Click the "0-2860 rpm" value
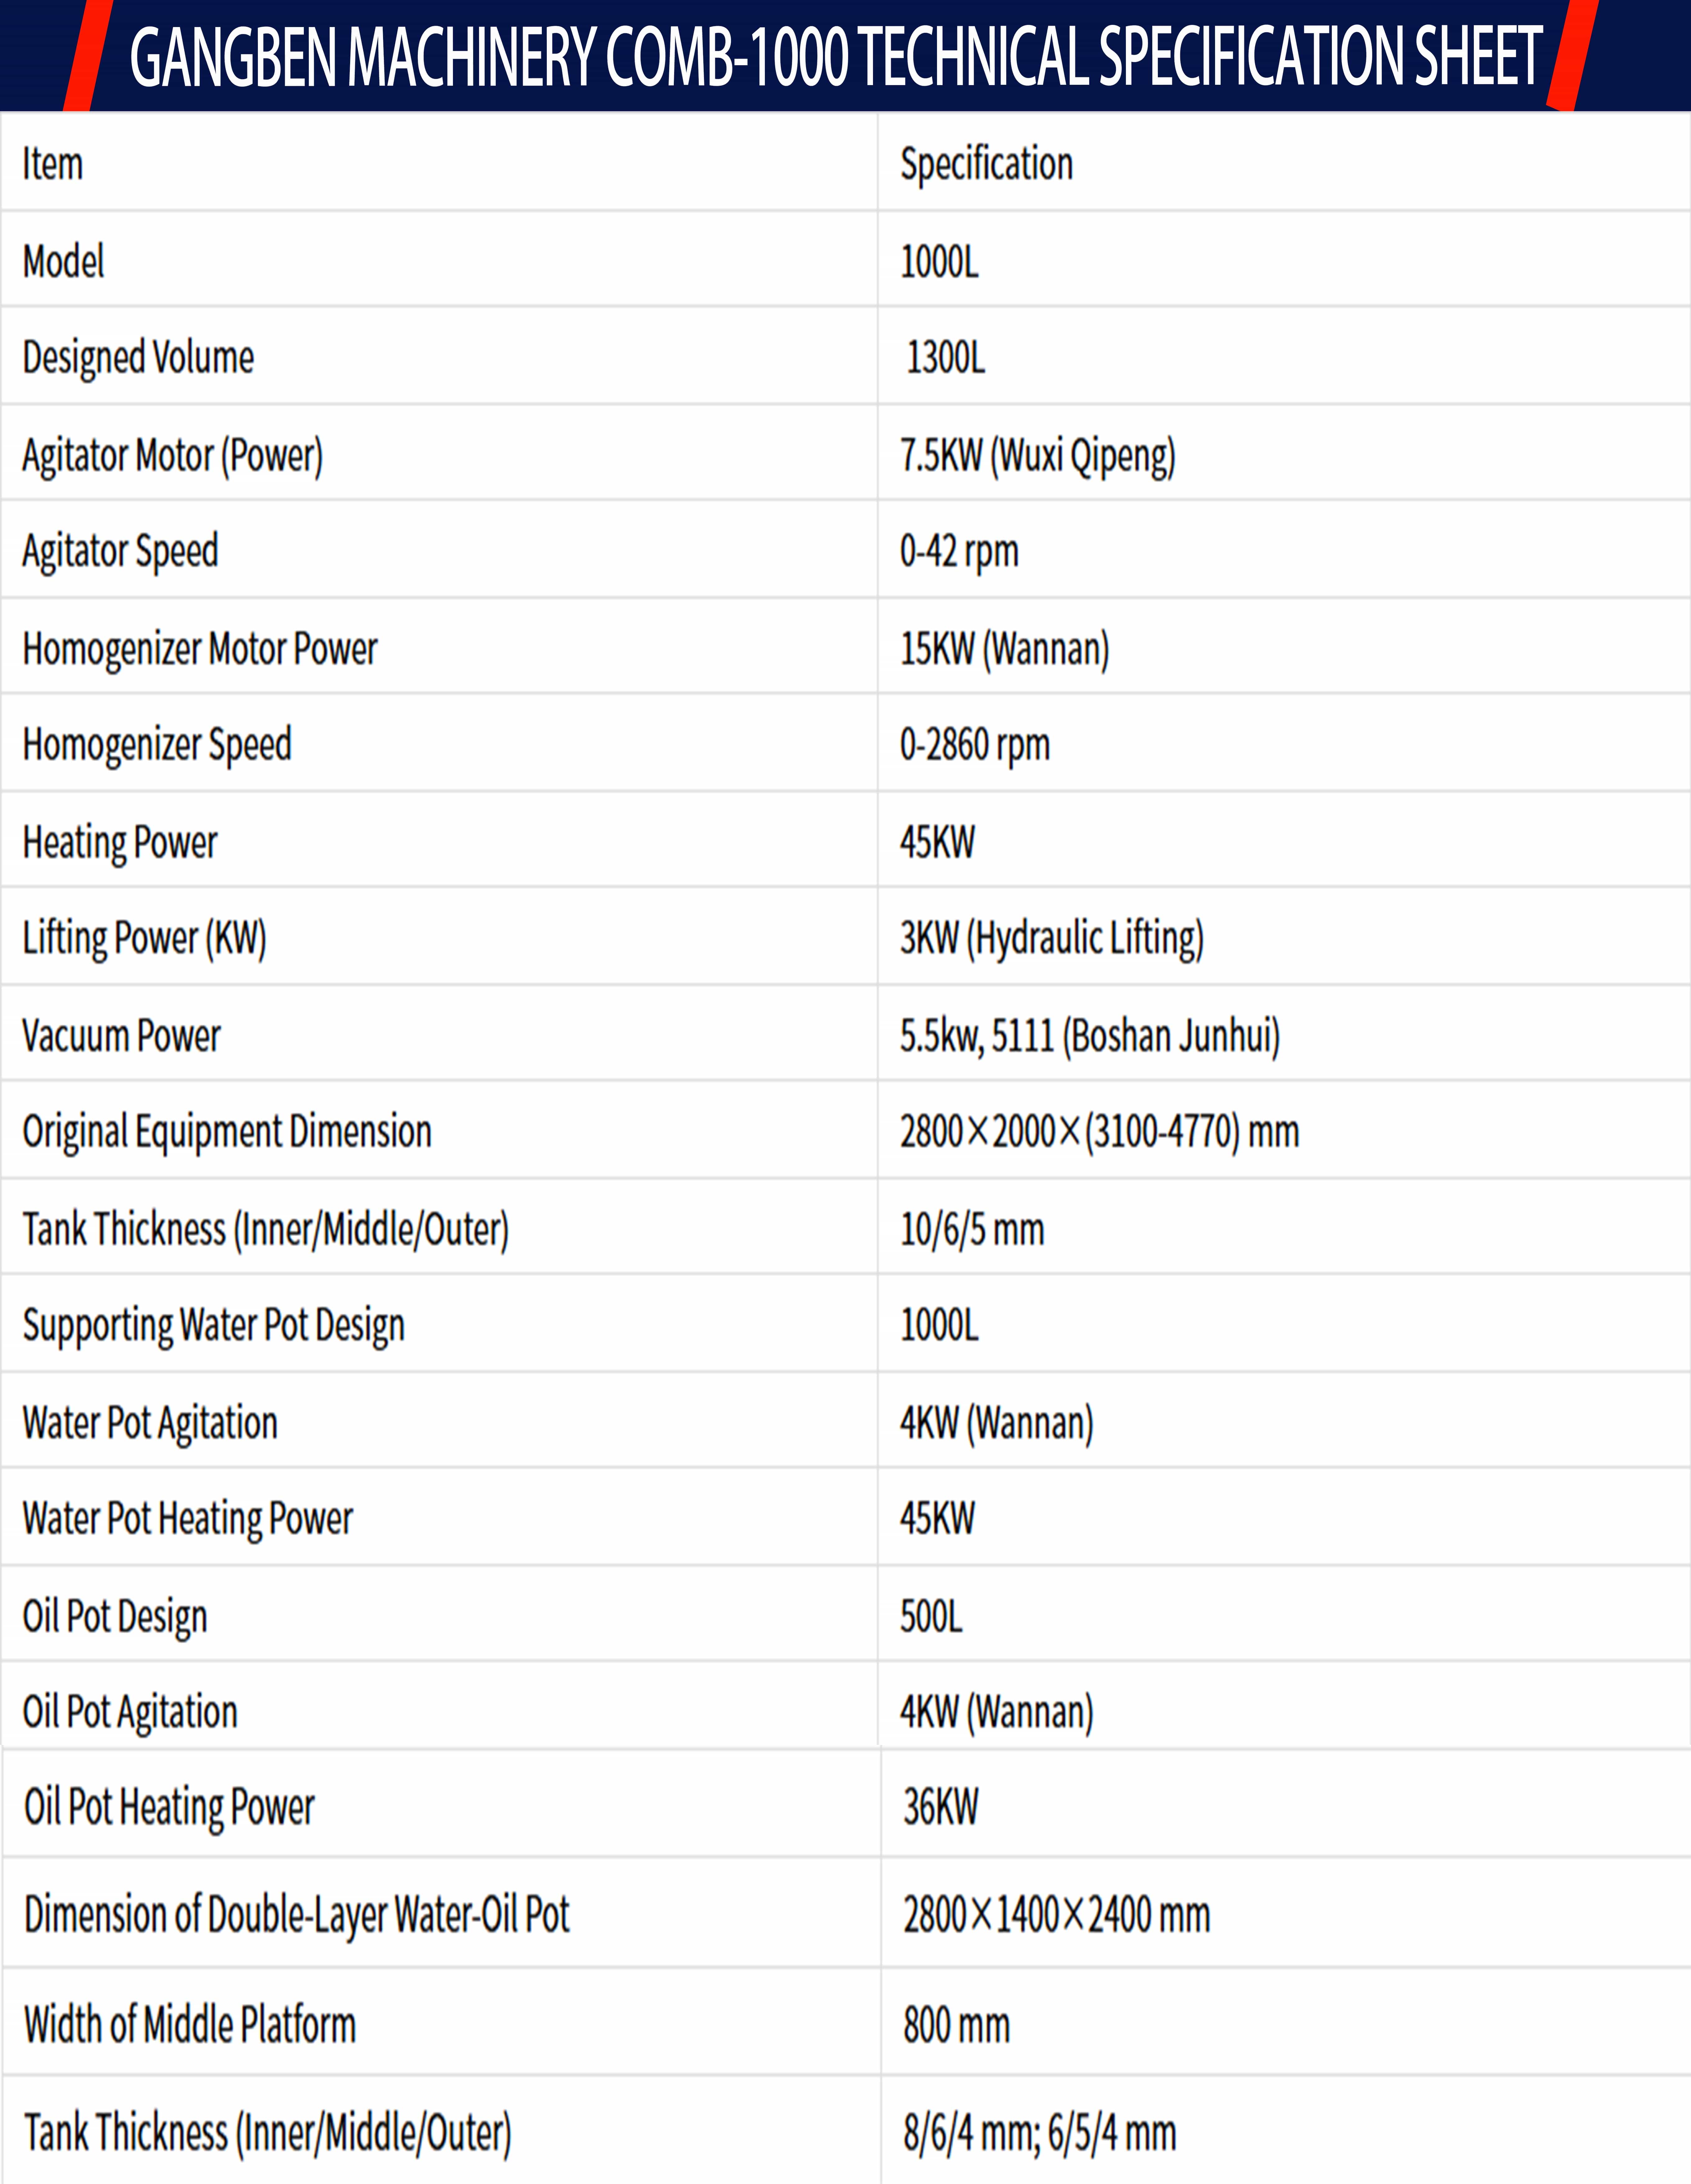This screenshot has height=2184, width=1691. click(x=975, y=745)
